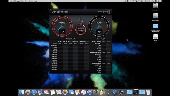Open the screenshot stack in Dock

136,92
